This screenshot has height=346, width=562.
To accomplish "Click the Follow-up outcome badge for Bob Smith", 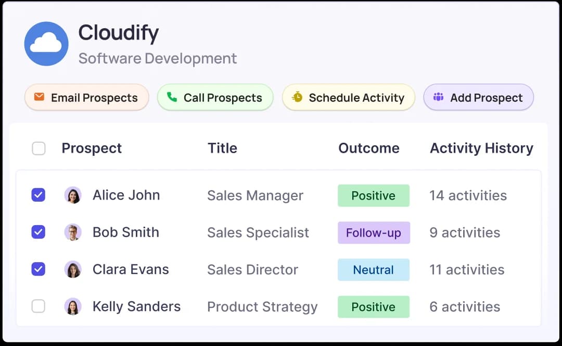I will pos(374,232).
